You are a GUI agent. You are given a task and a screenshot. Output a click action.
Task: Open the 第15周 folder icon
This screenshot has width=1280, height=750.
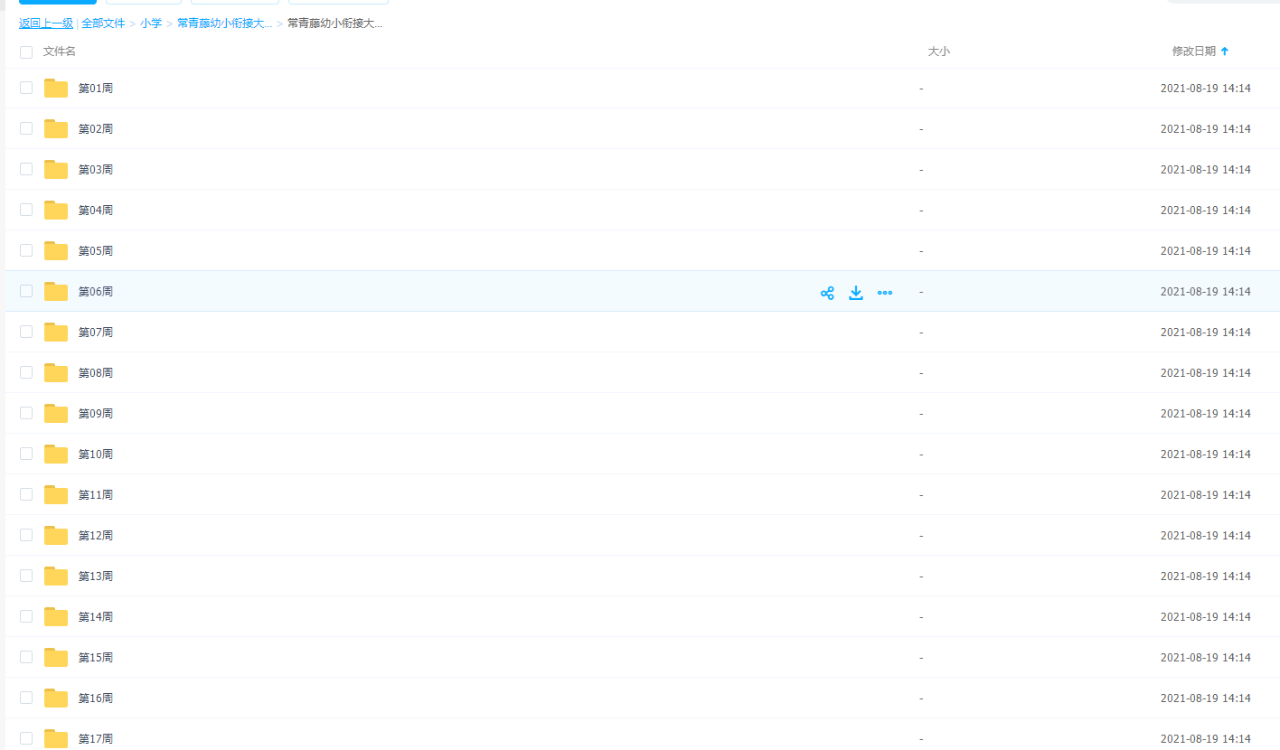tap(56, 658)
